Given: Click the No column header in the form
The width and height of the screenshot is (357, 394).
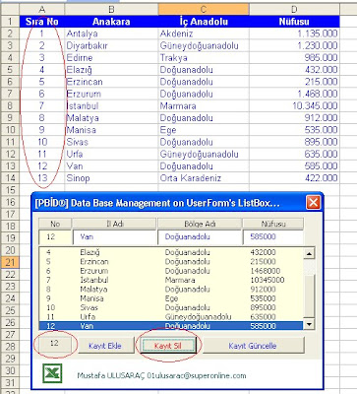Looking at the screenshot, I should 55,224.
